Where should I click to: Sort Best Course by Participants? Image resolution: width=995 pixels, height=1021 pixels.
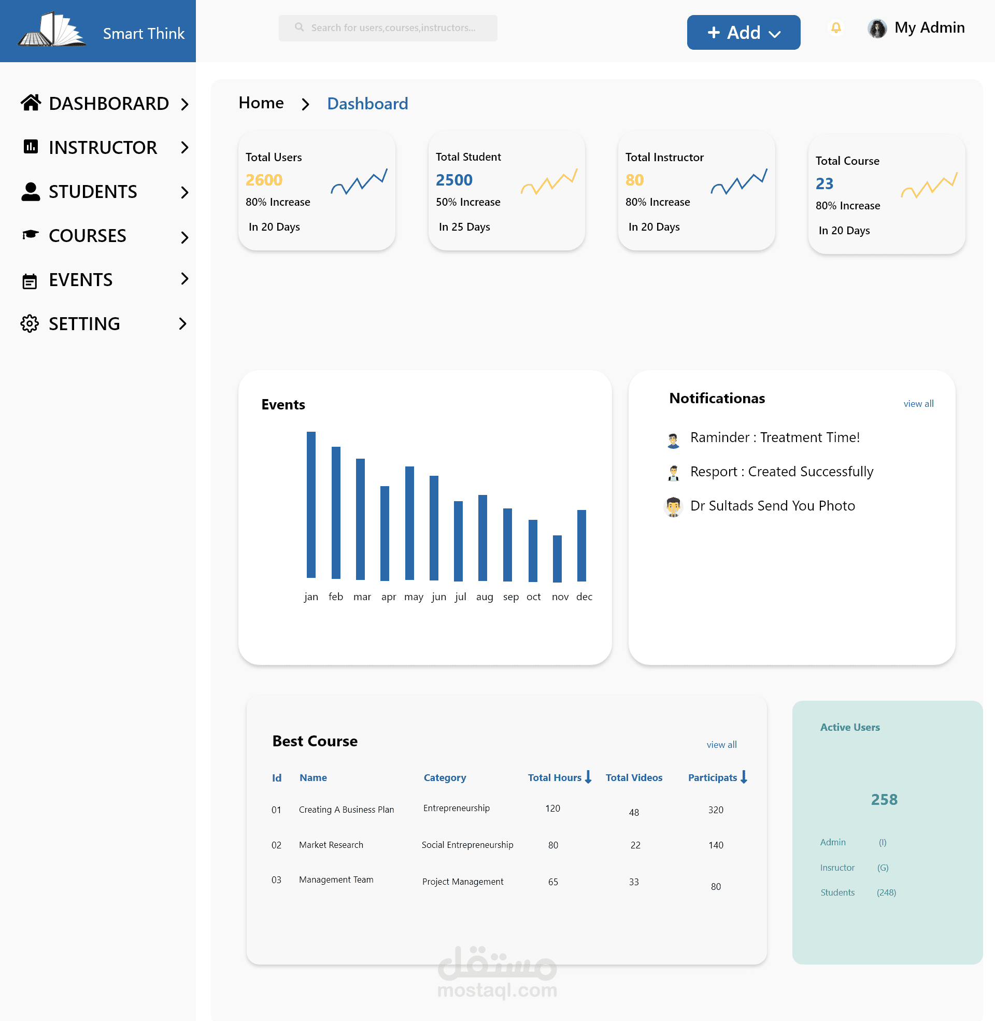[744, 777]
